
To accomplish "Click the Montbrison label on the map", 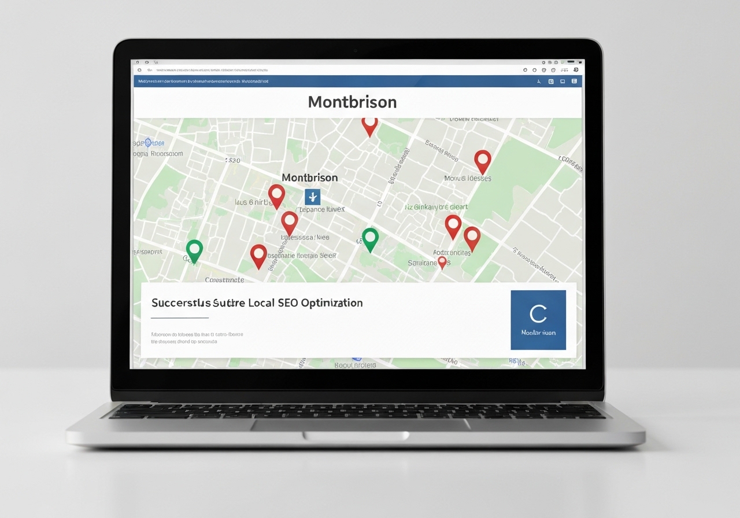I will click(x=309, y=177).
